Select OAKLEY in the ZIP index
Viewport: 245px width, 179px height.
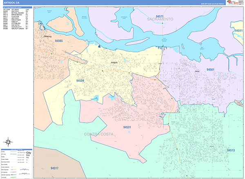(x=15, y=22)
